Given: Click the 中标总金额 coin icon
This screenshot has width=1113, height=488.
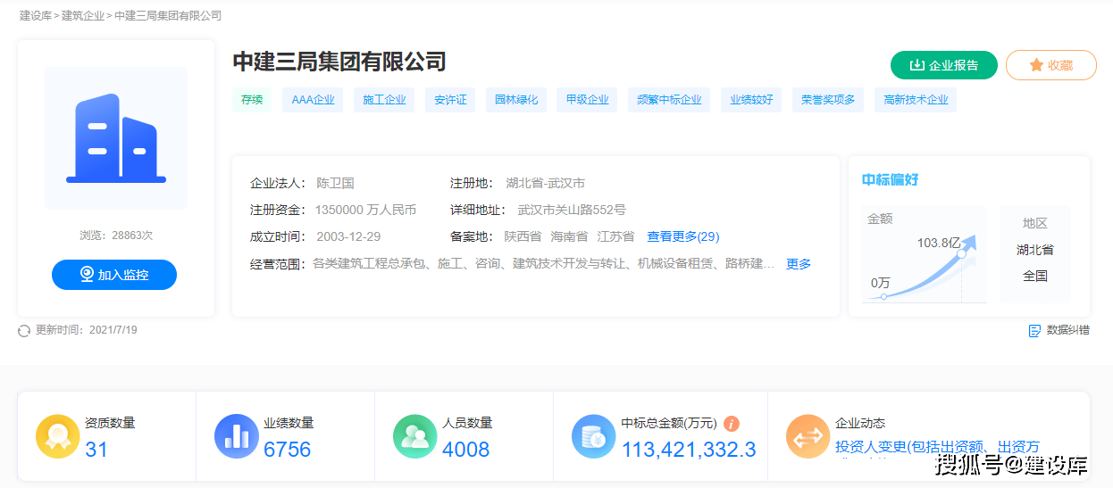Looking at the screenshot, I should tap(594, 437).
